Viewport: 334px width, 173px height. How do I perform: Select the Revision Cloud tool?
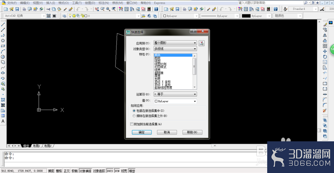pyautogui.click(x=3, y=62)
